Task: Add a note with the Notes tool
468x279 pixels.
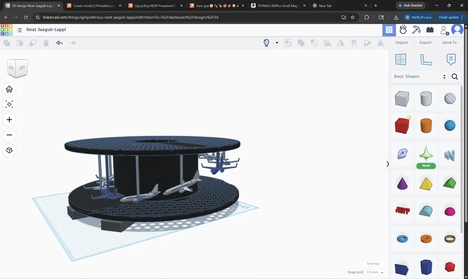Action: [451, 59]
